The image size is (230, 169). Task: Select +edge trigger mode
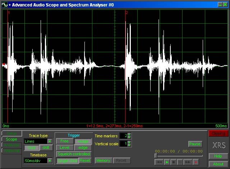point(83,141)
